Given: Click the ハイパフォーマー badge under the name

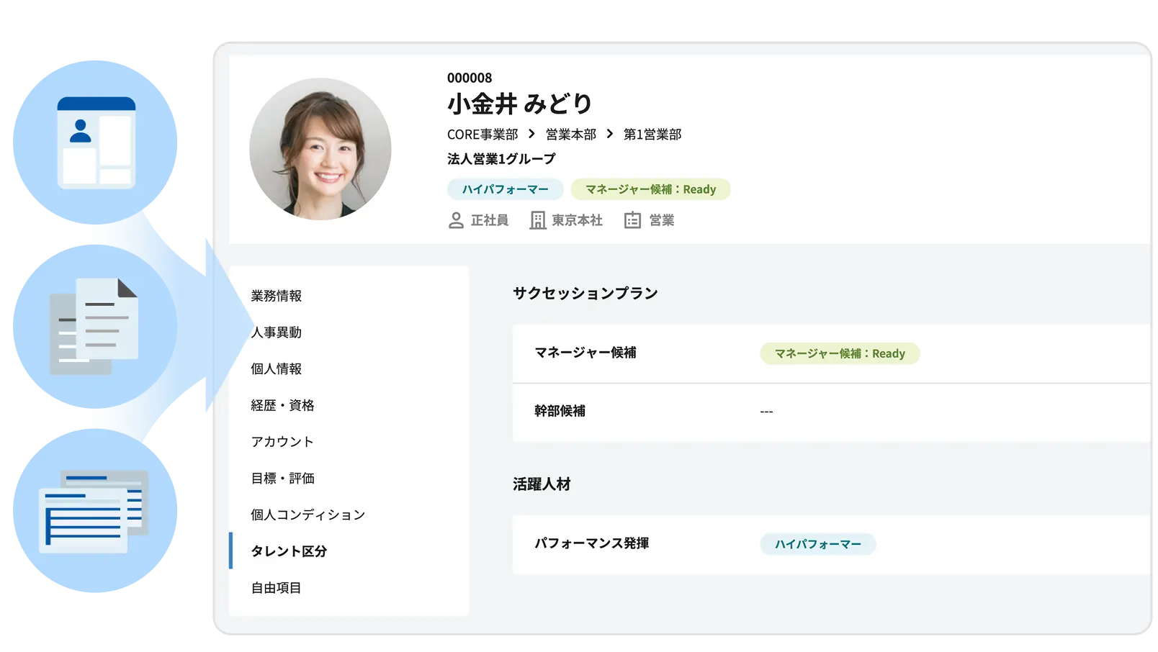Looking at the screenshot, I should point(504,189).
